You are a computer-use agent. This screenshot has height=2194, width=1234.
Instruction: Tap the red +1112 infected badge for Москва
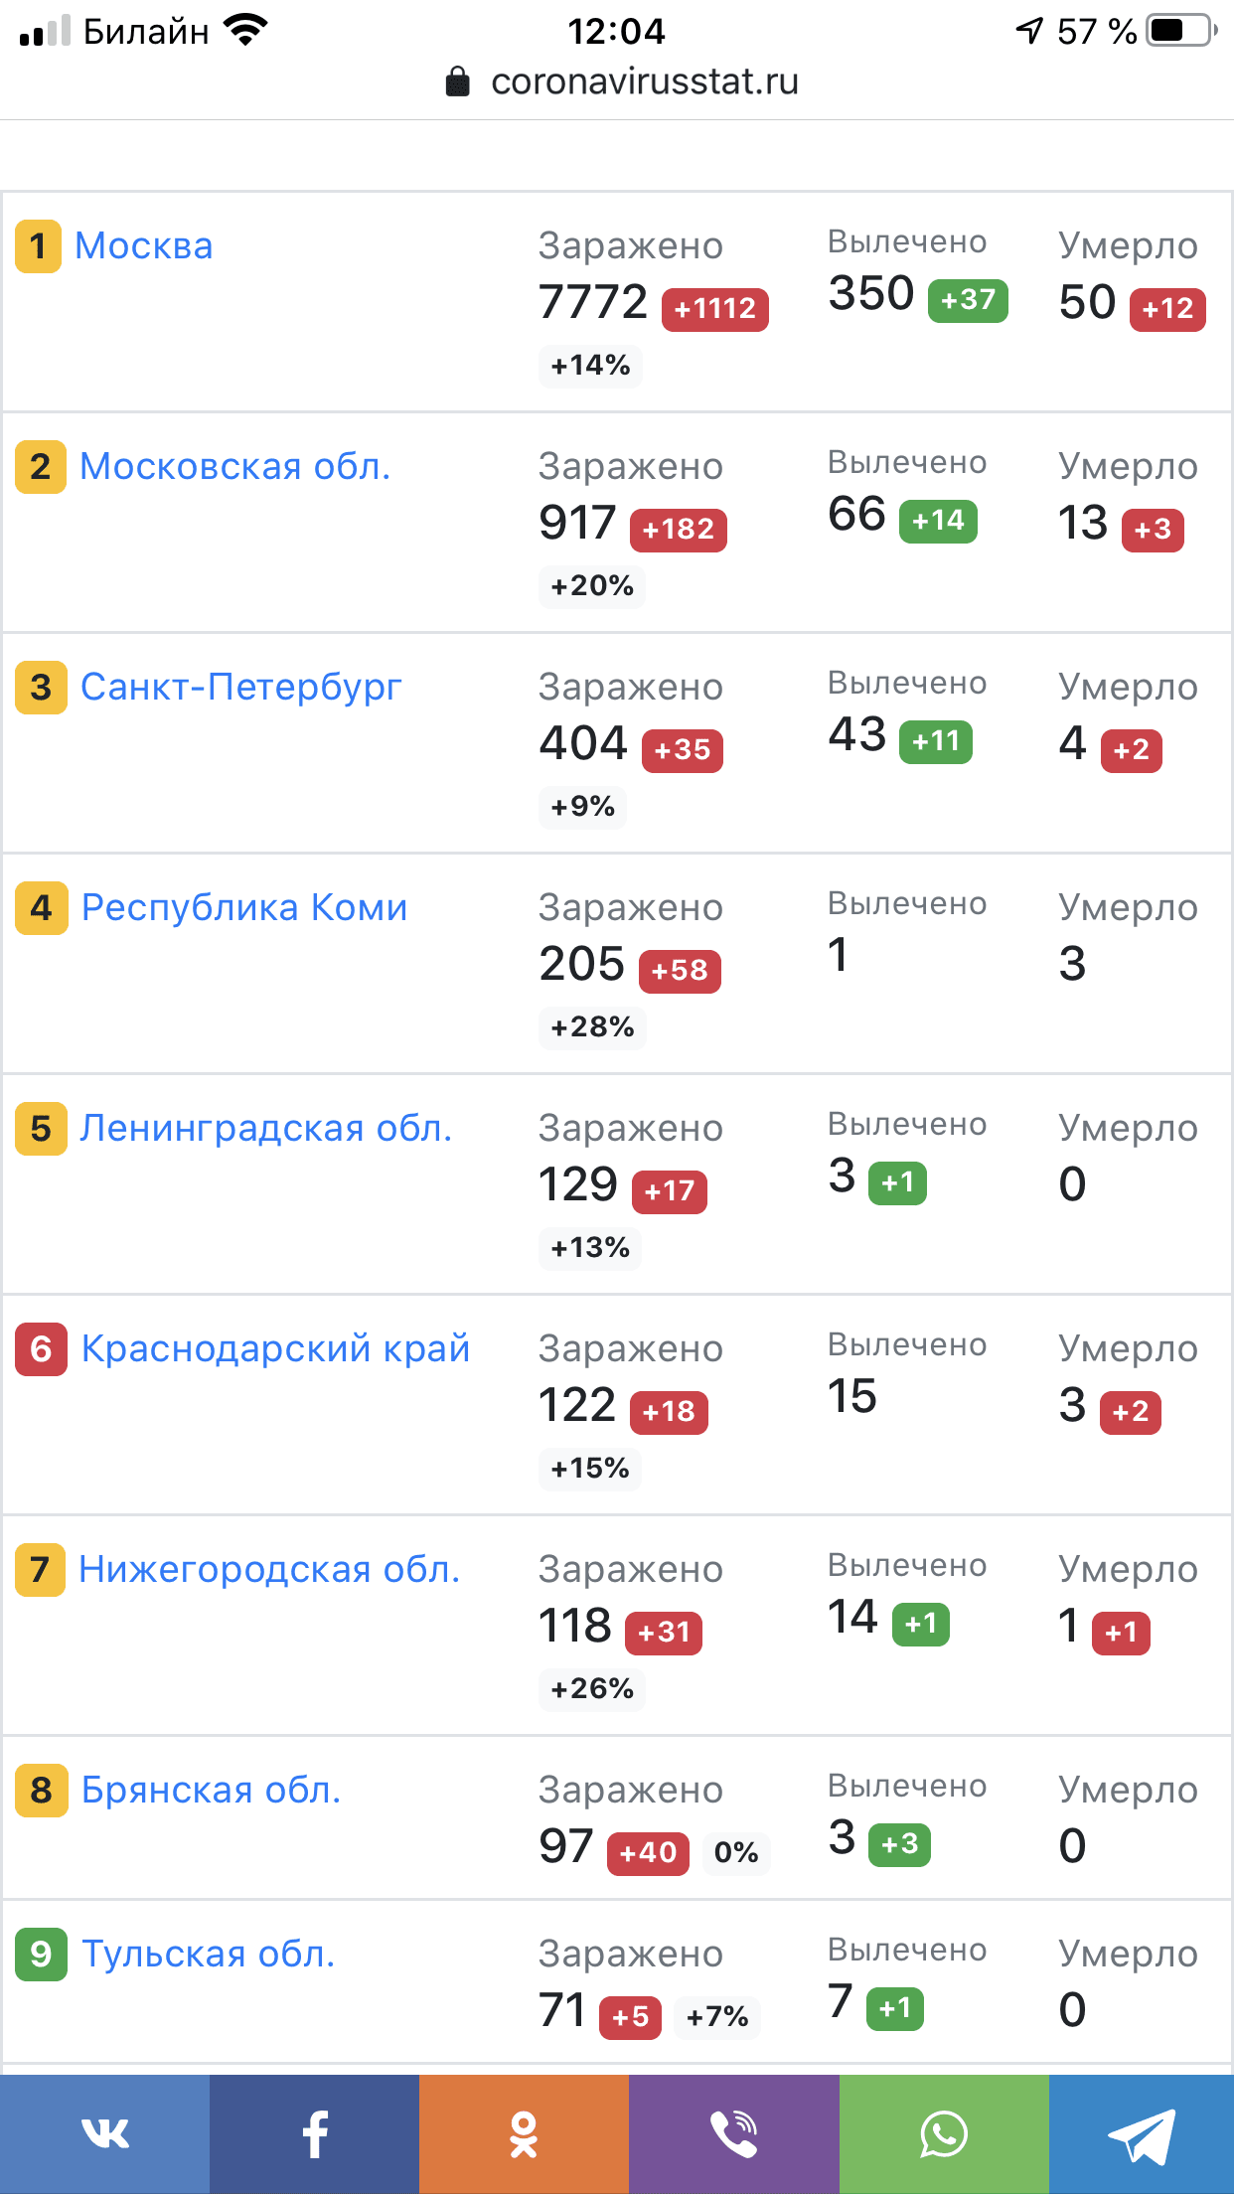point(714,309)
